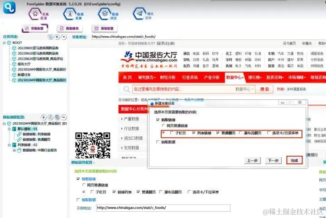Toggle 抽取链接 checkbox in the 新建采集任务 dialog
The image size is (326, 218).
[x=158, y=120]
